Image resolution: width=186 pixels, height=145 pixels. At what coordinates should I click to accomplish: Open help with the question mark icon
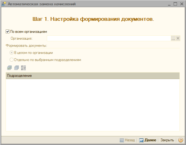pos(180,140)
